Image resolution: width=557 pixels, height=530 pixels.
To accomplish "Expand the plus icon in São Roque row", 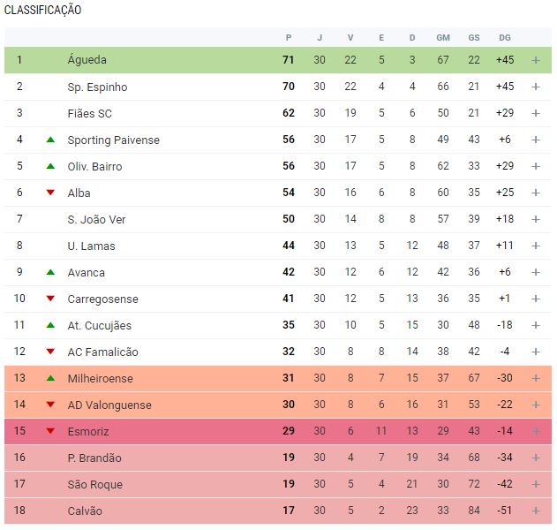I will click(x=535, y=484).
